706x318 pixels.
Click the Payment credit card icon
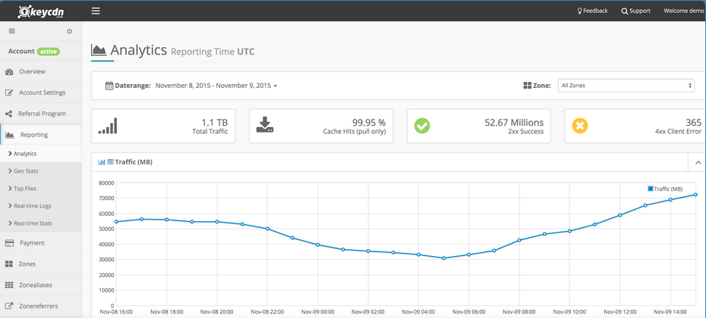[9, 243]
